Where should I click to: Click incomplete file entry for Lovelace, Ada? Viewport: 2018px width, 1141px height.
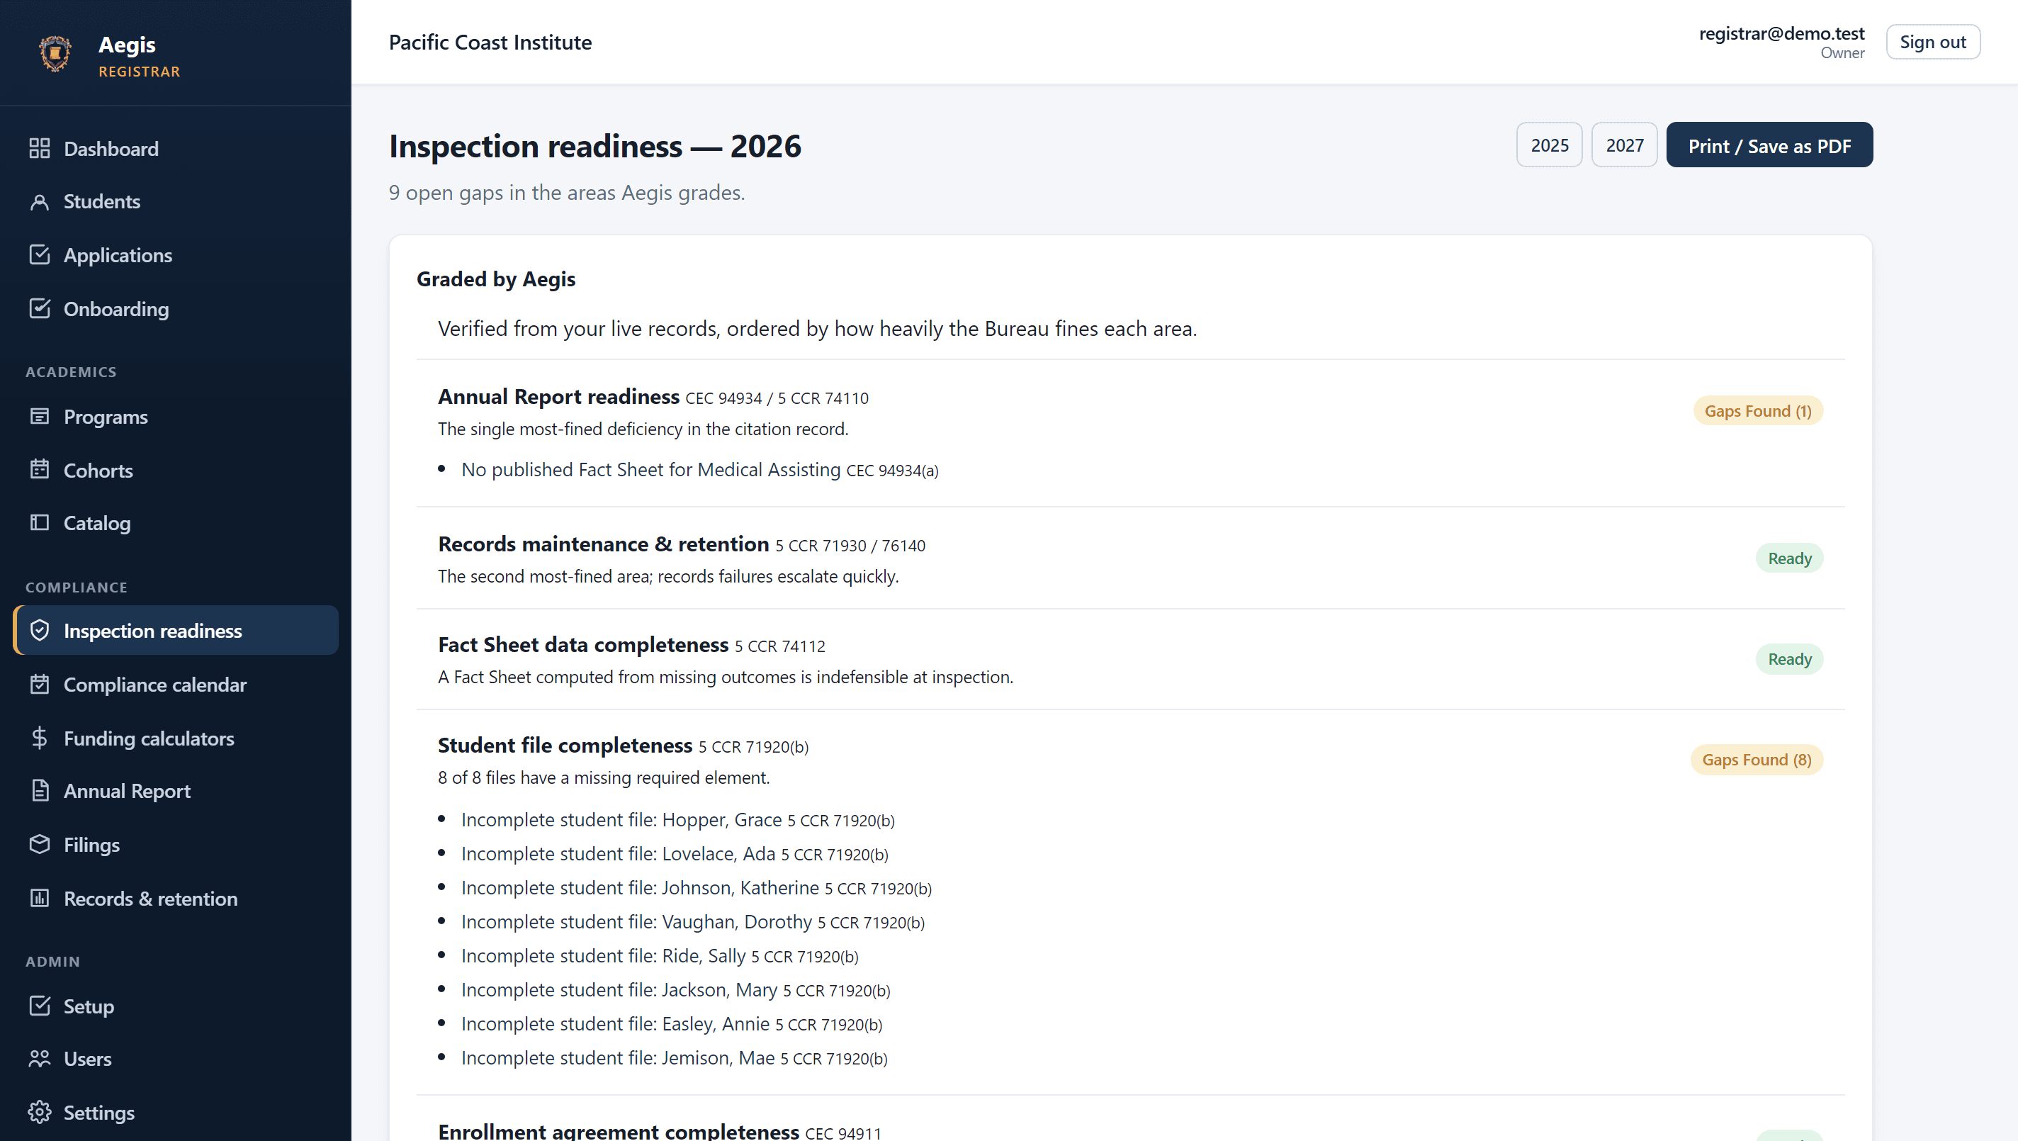pyautogui.click(x=675, y=853)
